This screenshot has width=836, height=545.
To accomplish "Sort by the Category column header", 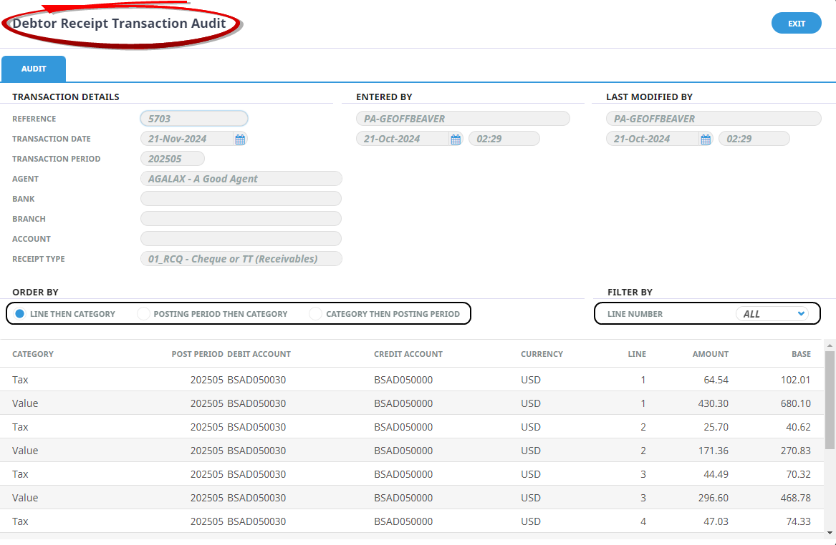I will tap(33, 354).
